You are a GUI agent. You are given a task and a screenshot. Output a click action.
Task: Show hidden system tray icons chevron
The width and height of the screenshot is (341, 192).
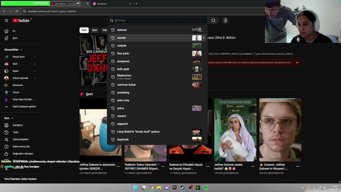pyautogui.click(x=302, y=188)
